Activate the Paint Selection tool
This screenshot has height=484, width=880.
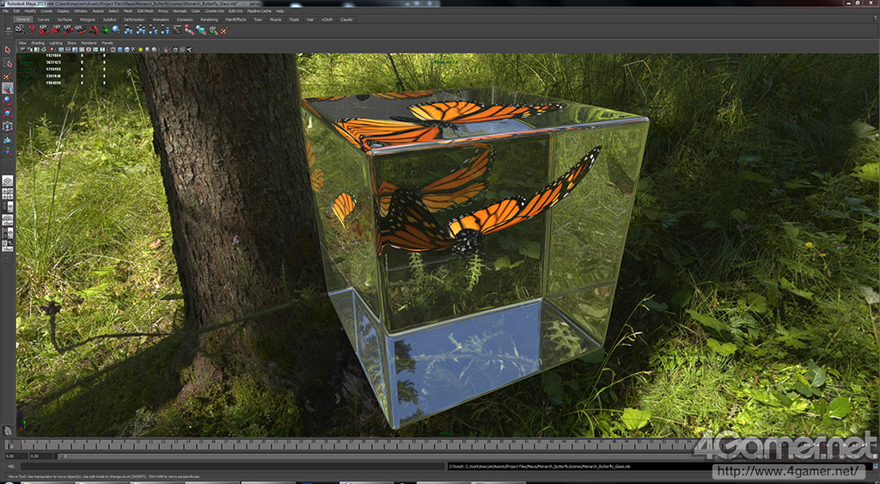pos(7,76)
